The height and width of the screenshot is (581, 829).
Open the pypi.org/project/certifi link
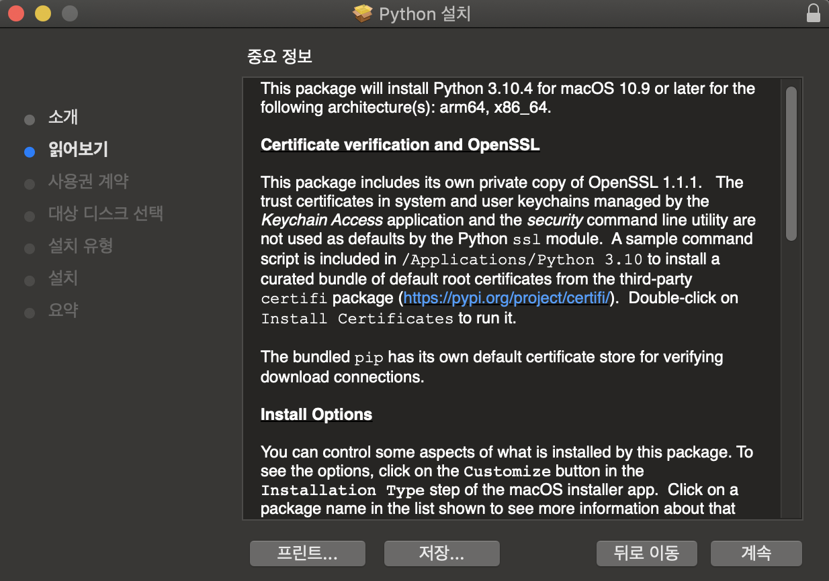tap(507, 298)
